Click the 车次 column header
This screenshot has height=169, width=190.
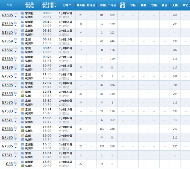9,5
